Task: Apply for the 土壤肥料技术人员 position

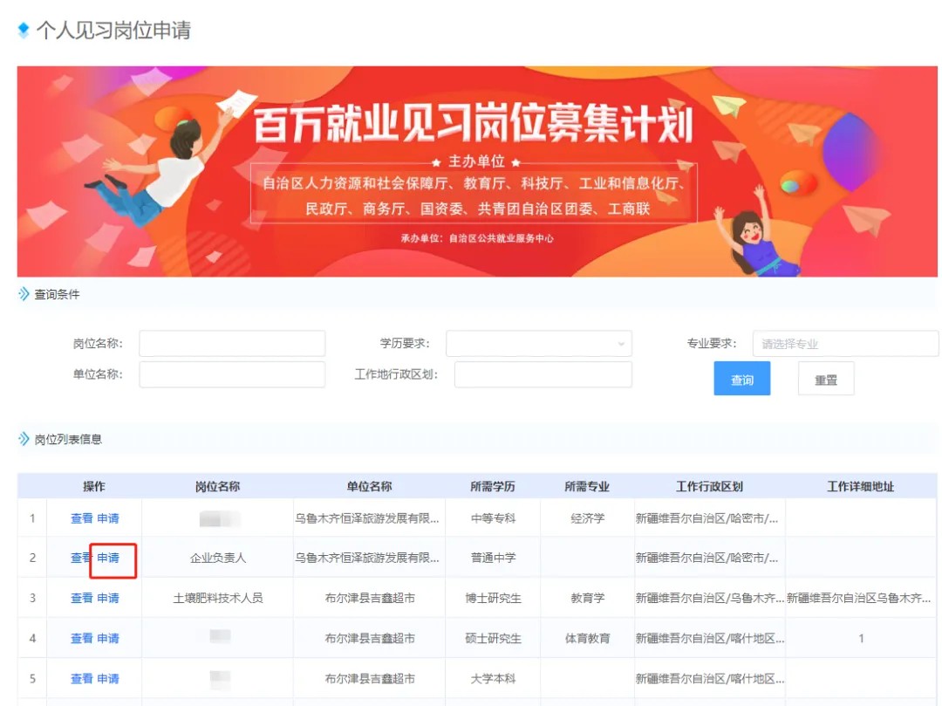Action: 108,599
